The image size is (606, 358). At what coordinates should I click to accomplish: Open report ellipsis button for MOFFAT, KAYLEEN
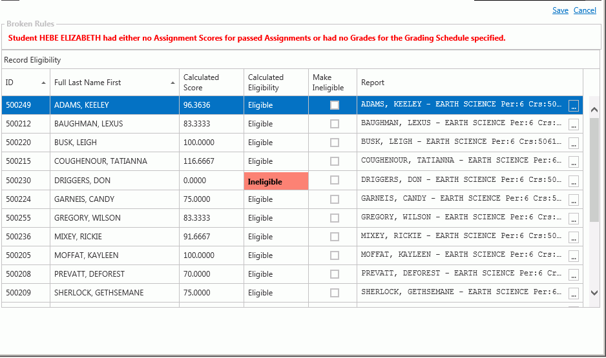coord(574,257)
